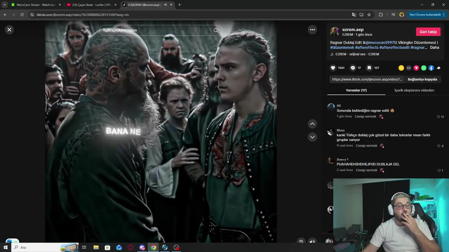Expand more share options arrow

pos(438,68)
